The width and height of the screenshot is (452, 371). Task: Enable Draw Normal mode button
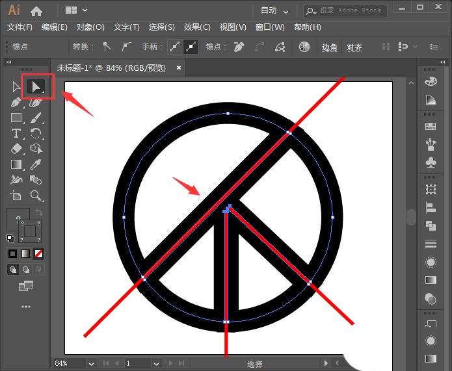[13, 269]
